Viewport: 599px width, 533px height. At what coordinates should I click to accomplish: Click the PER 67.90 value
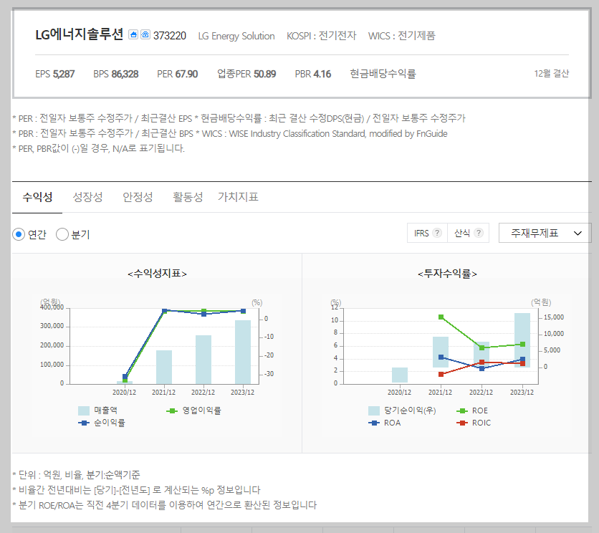pyautogui.click(x=177, y=74)
